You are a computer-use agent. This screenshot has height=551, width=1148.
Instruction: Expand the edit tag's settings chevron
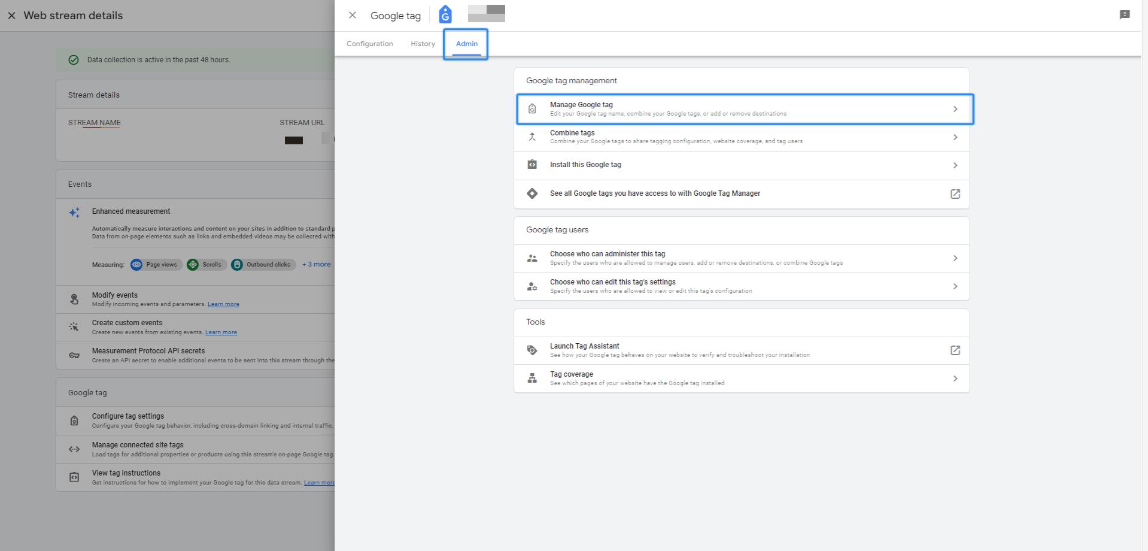pyautogui.click(x=955, y=286)
